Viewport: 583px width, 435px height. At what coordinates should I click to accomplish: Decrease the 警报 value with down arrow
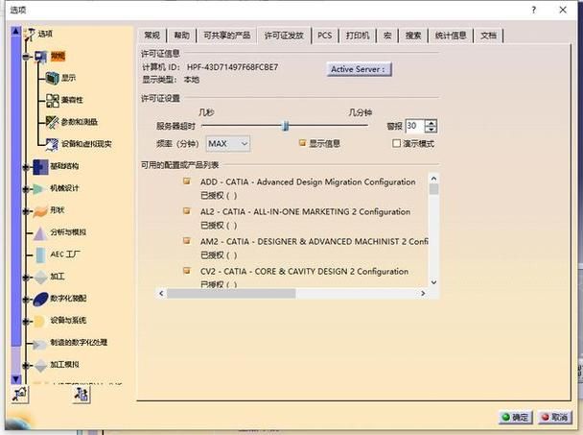[x=431, y=130]
